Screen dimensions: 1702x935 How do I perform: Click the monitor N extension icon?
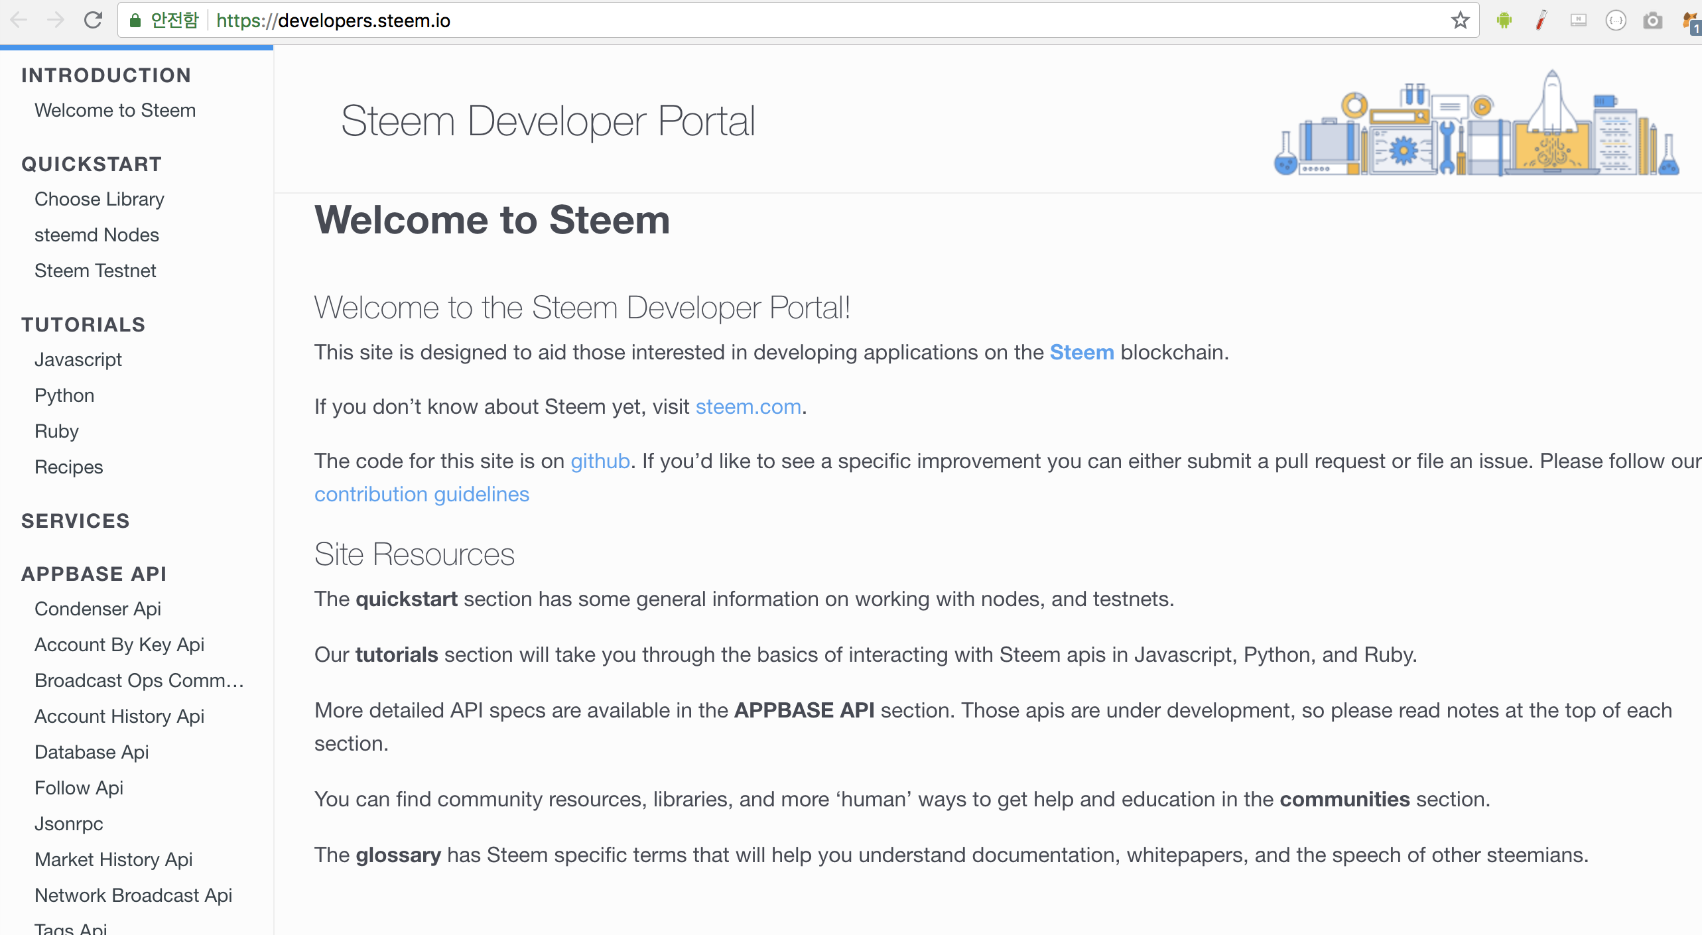1579,21
